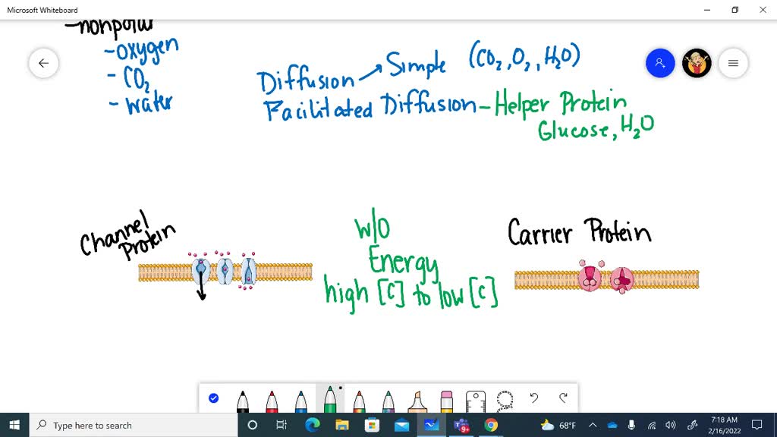Undo the last stroke

pyautogui.click(x=534, y=398)
